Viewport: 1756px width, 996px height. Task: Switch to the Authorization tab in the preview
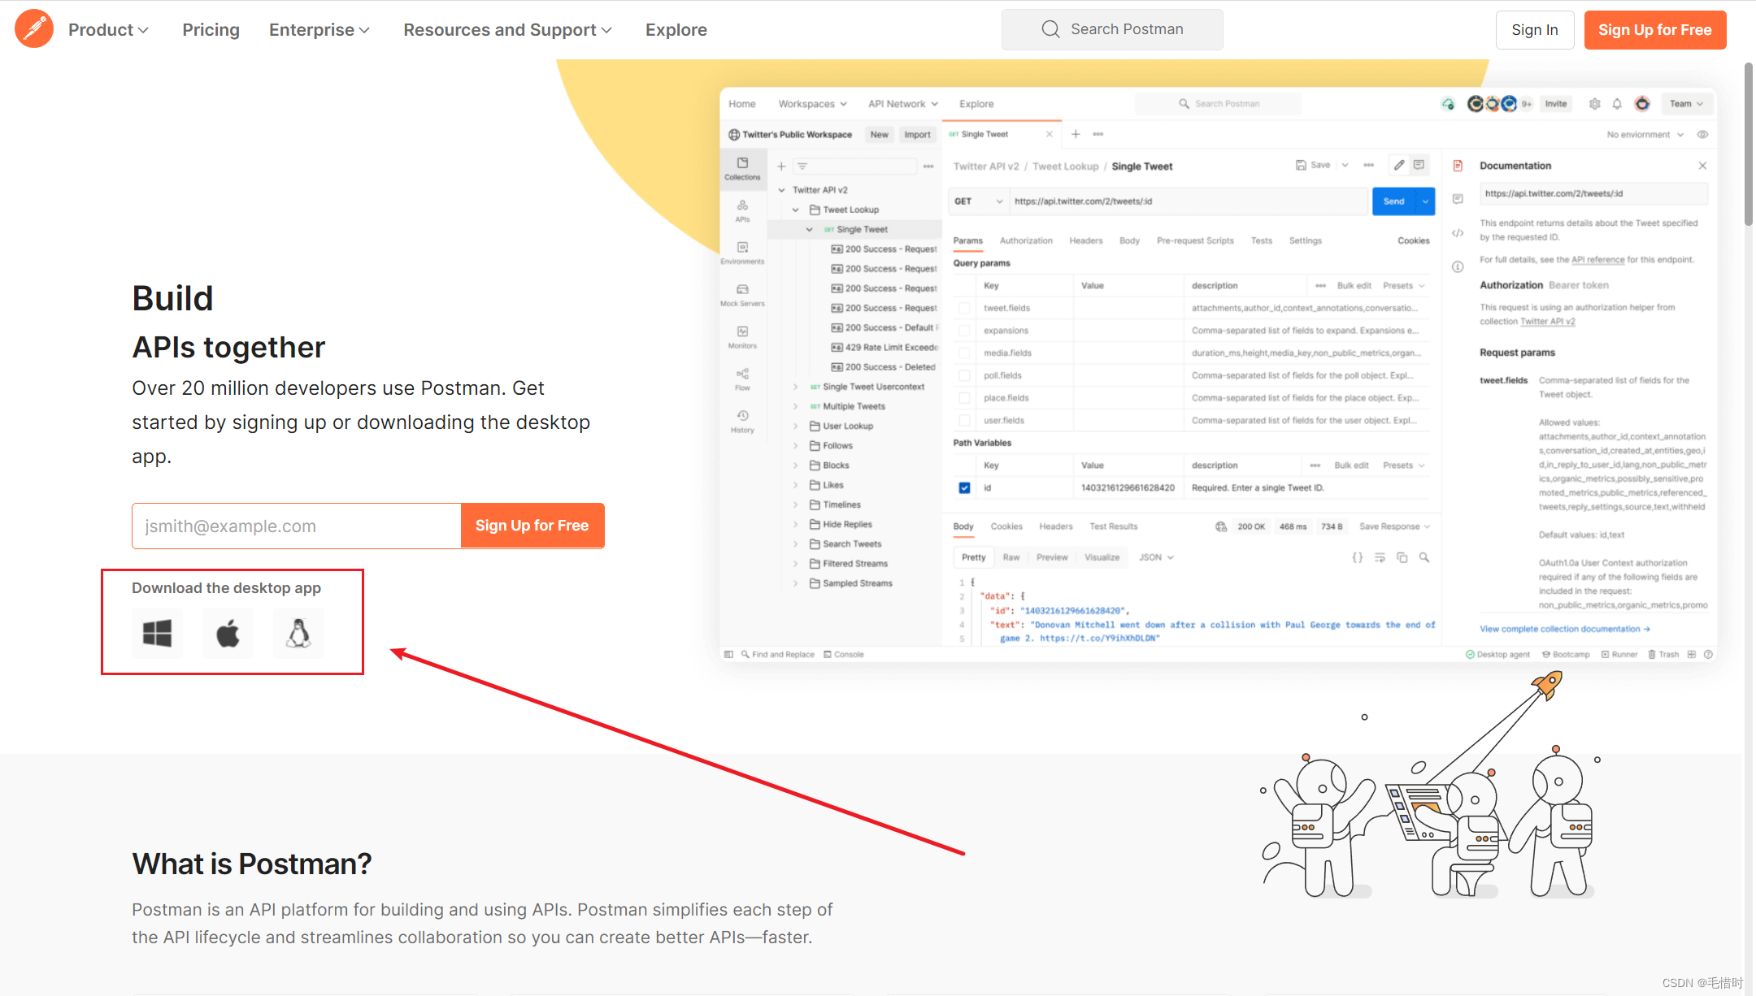click(1026, 240)
